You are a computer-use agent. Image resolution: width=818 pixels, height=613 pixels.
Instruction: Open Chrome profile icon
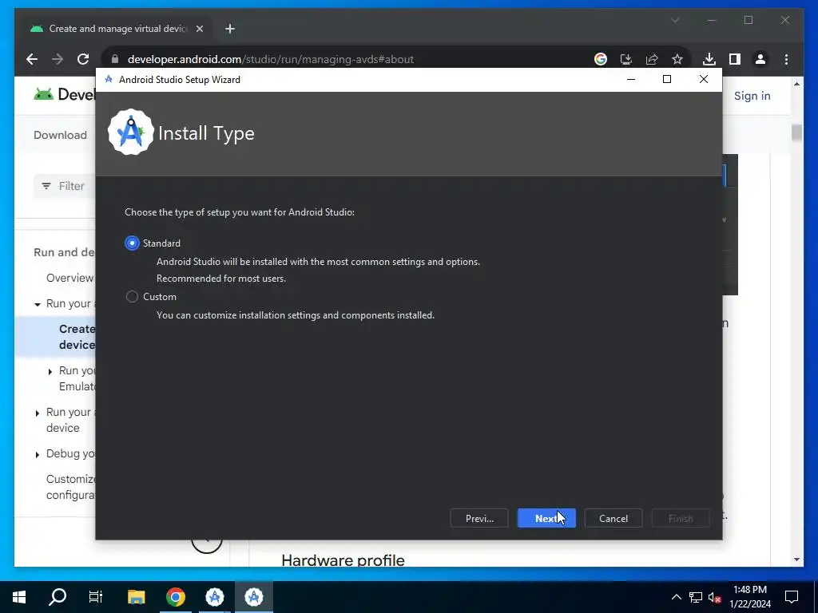click(x=760, y=59)
